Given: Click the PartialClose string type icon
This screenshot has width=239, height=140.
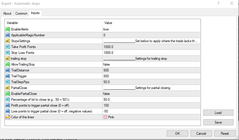Looking at the screenshot, I should pos(8,88).
